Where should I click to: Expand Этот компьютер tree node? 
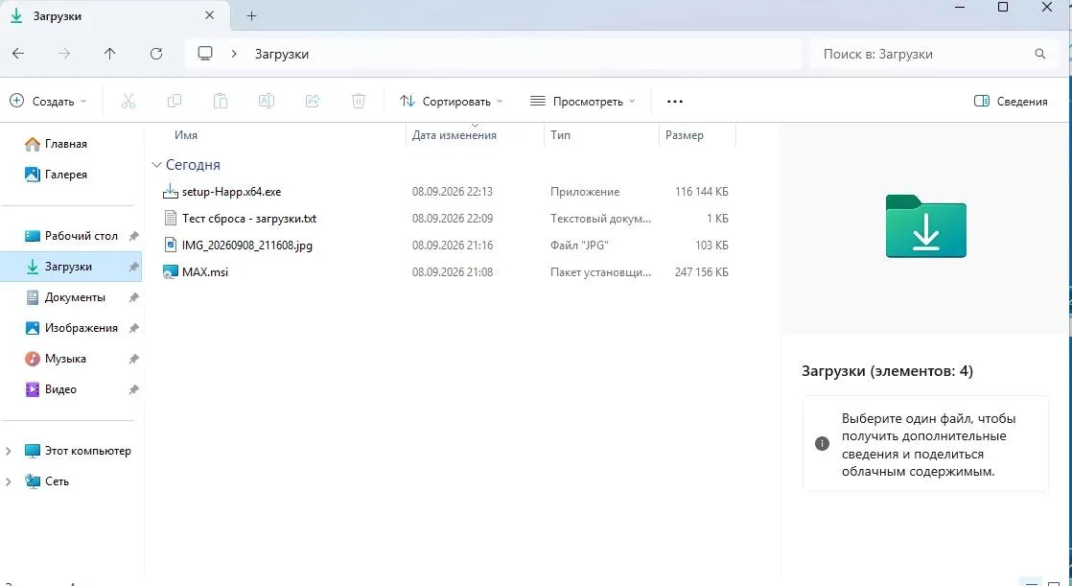click(x=9, y=452)
